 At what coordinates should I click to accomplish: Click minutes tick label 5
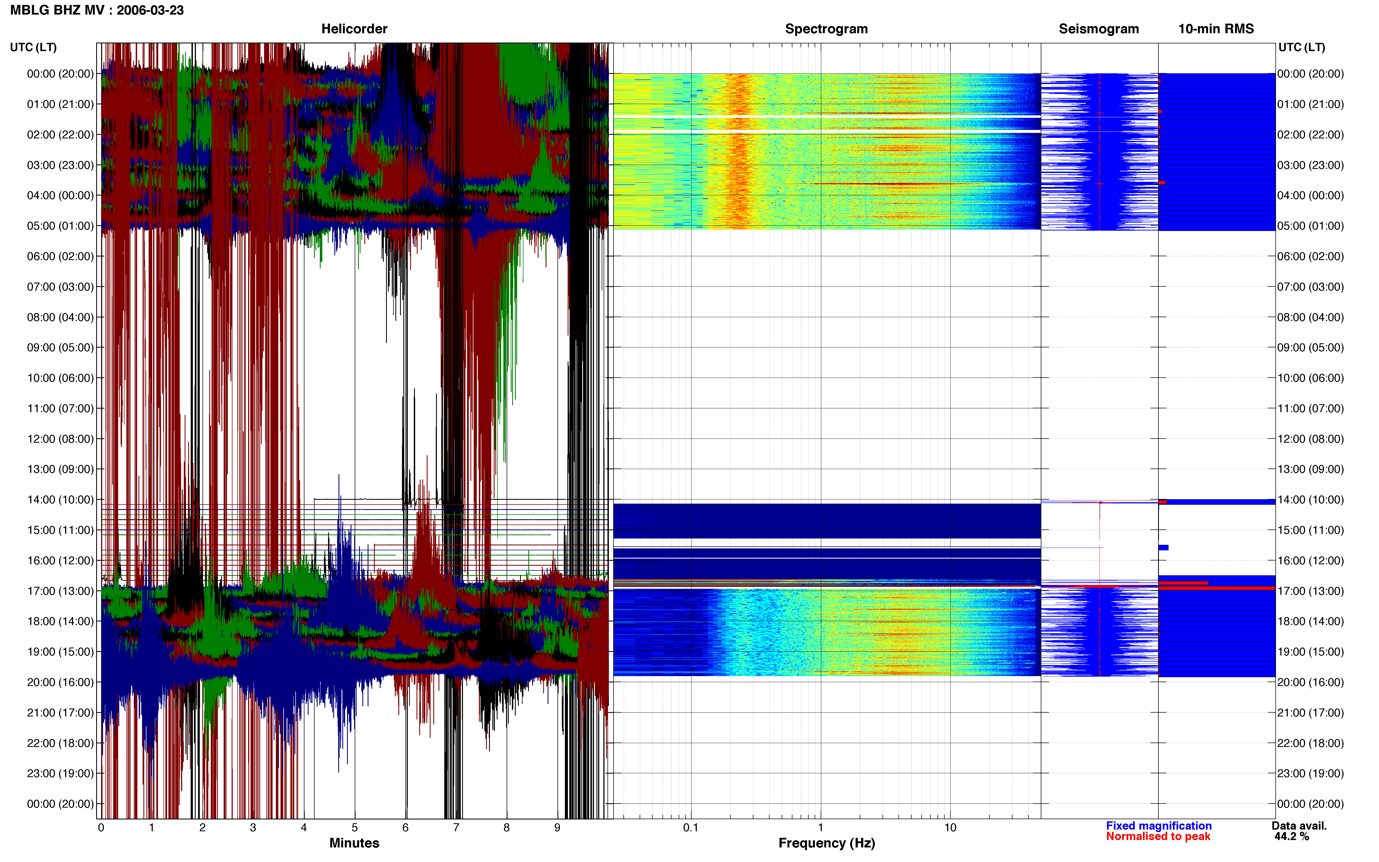(x=355, y=828)
